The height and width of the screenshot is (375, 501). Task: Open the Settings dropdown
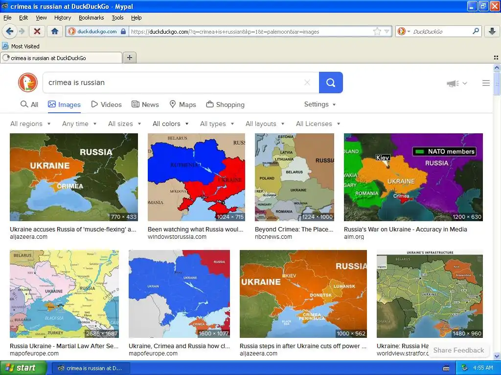tap(320, 104)
